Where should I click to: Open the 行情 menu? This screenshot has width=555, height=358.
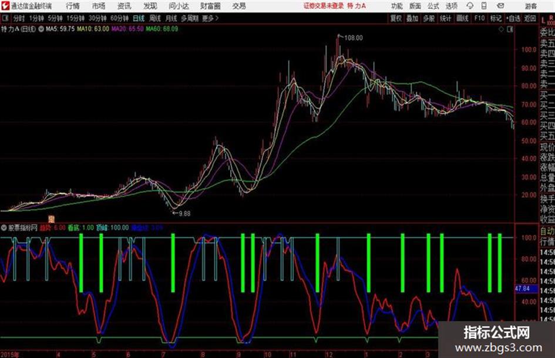73,6
